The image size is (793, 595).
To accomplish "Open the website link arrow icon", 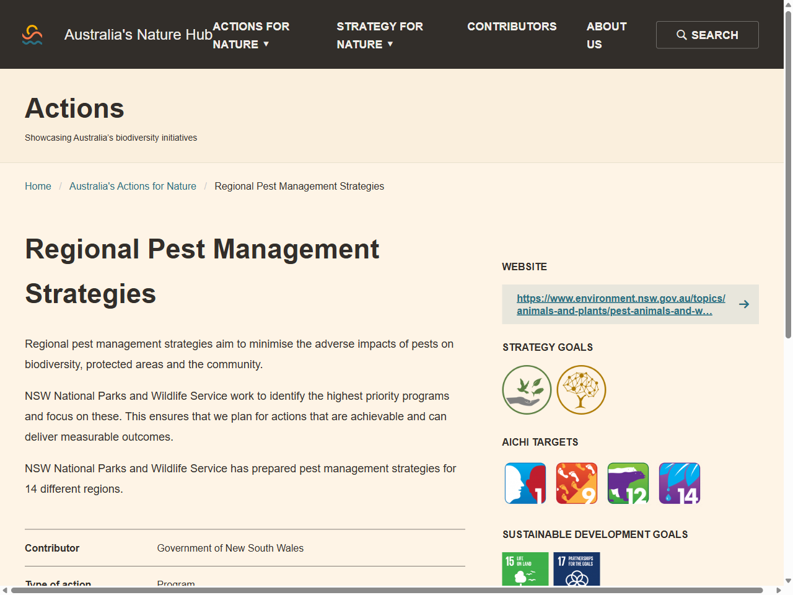I will point(744,304).
